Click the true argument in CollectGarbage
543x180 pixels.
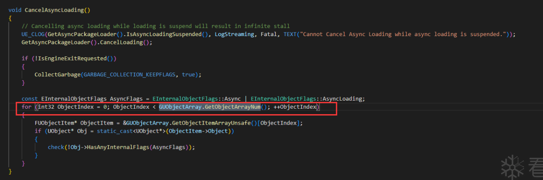pos(189,74)
